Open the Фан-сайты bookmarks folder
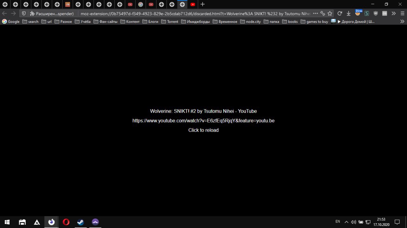The height and width of the screenshot is (228, 407). (x=106, y=22)
